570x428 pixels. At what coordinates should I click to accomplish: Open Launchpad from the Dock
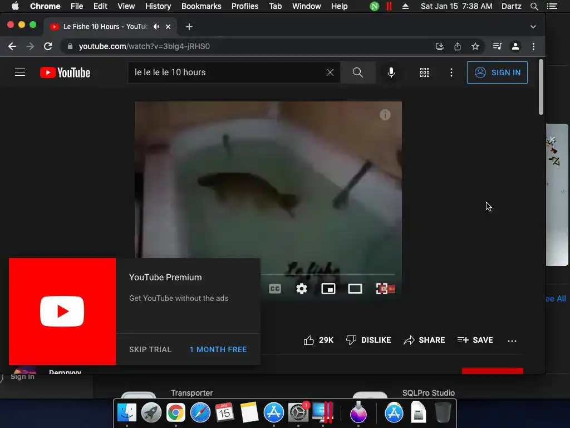coord(151,412)
